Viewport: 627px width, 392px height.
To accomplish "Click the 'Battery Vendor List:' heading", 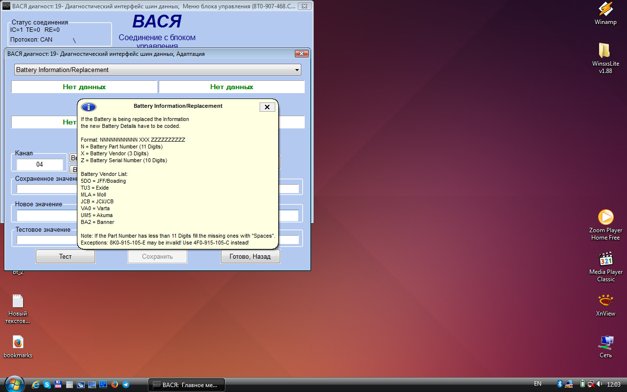I will [x=104, y=174].
